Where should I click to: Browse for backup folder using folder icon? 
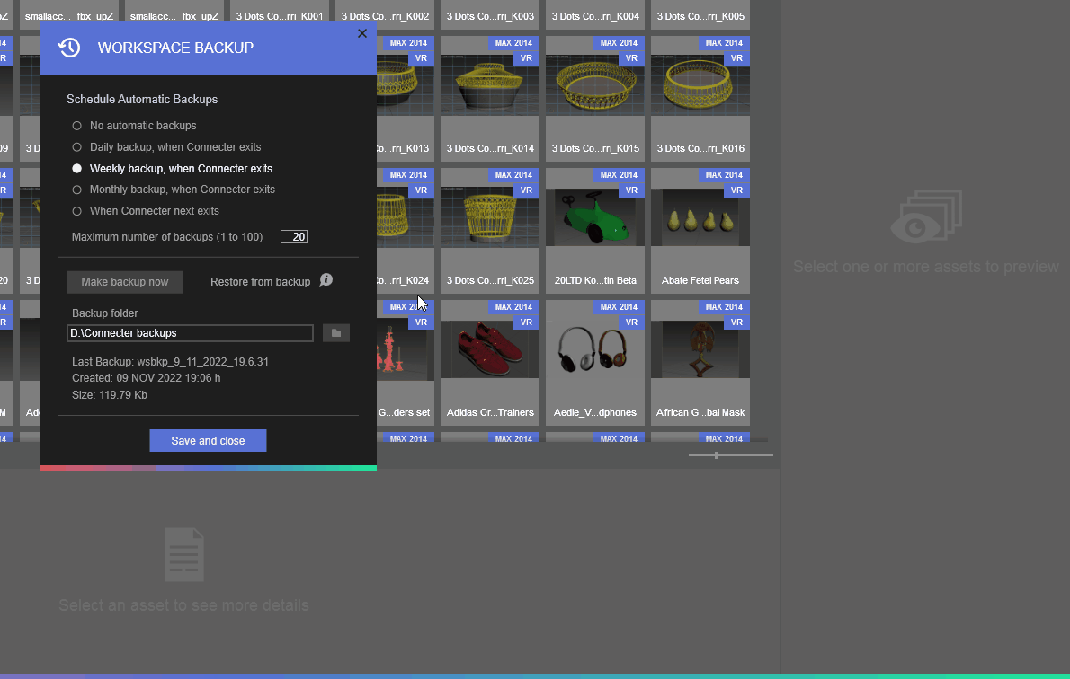click(x=336, y=333)
